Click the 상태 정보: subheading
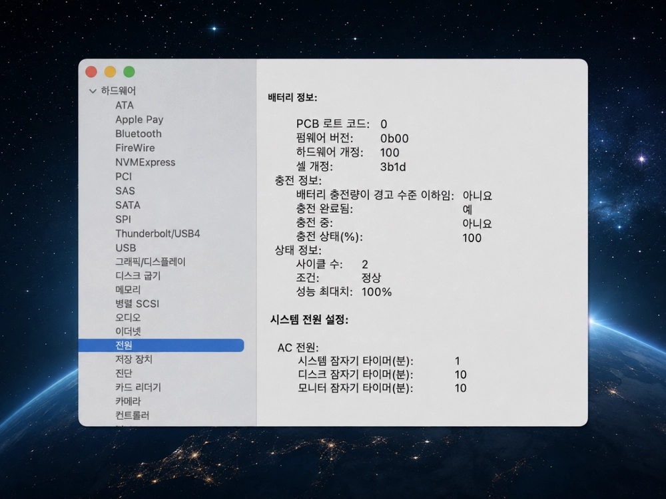Image resolution: width=666 pixels, height=499 pixels. click(x=298, y=250)
